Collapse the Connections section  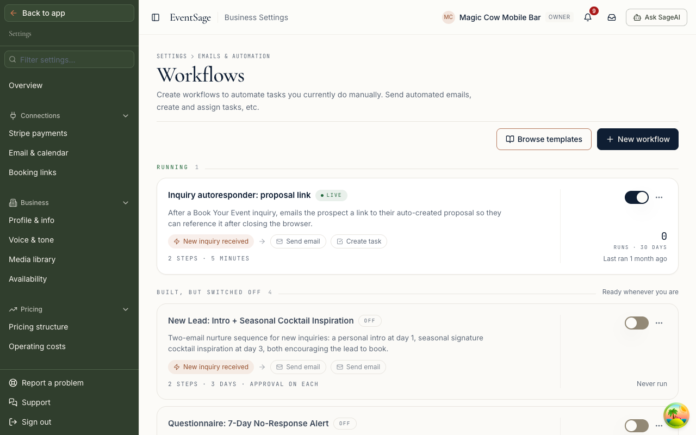[x=69, y=116]
